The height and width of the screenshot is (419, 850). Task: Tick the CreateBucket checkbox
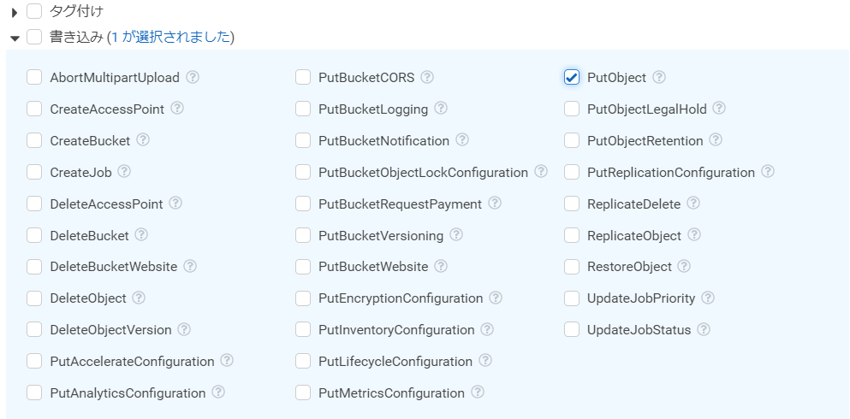pos(34,141)
